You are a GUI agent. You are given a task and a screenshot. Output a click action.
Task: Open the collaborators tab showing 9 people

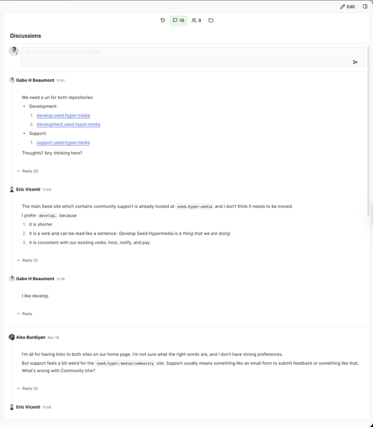coord(196,21)
